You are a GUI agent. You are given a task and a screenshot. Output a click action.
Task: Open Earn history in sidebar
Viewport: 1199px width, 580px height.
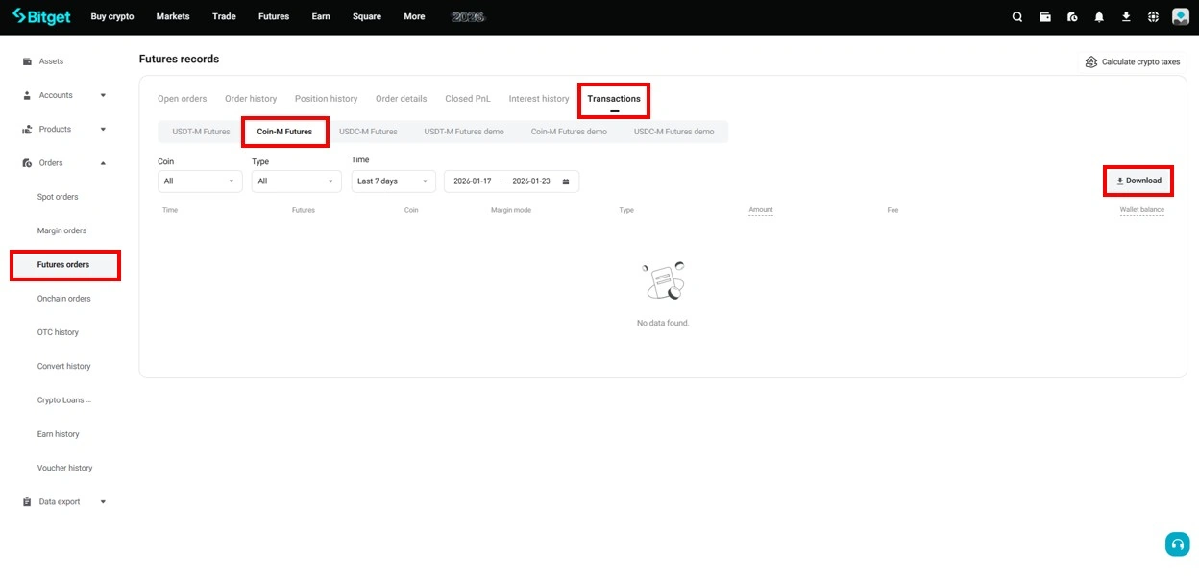point(58,434)
